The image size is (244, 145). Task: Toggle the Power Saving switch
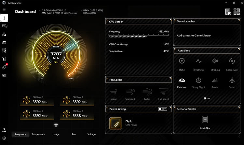pos(162,109)
